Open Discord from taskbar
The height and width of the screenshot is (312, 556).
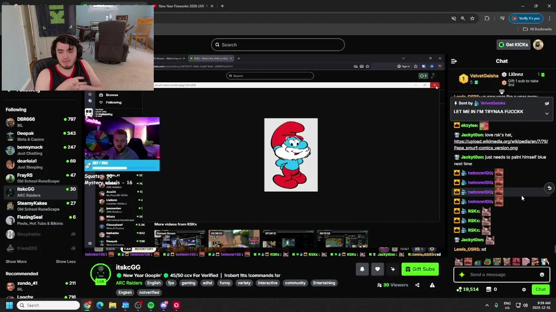pyautogui.click(x=163, y=305)
